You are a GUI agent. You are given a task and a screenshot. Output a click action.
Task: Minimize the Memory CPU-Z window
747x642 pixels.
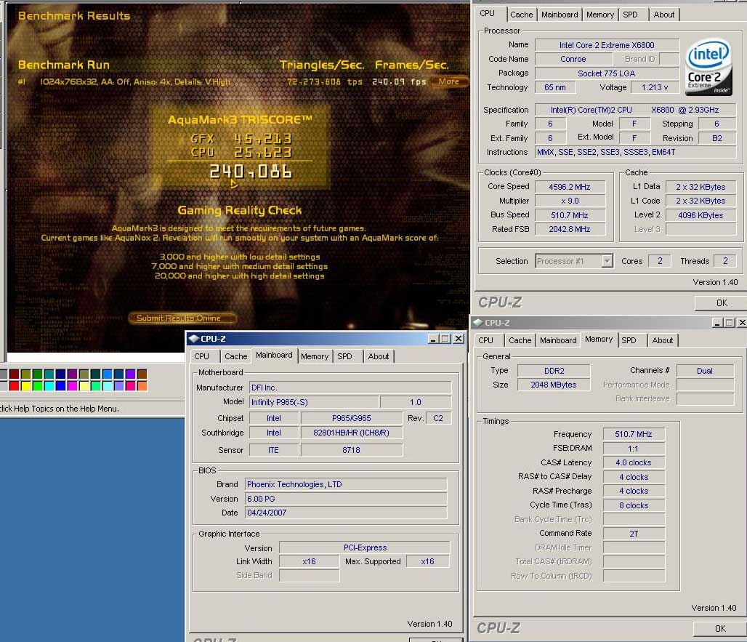pyautogui.click(x=717, y=323)
